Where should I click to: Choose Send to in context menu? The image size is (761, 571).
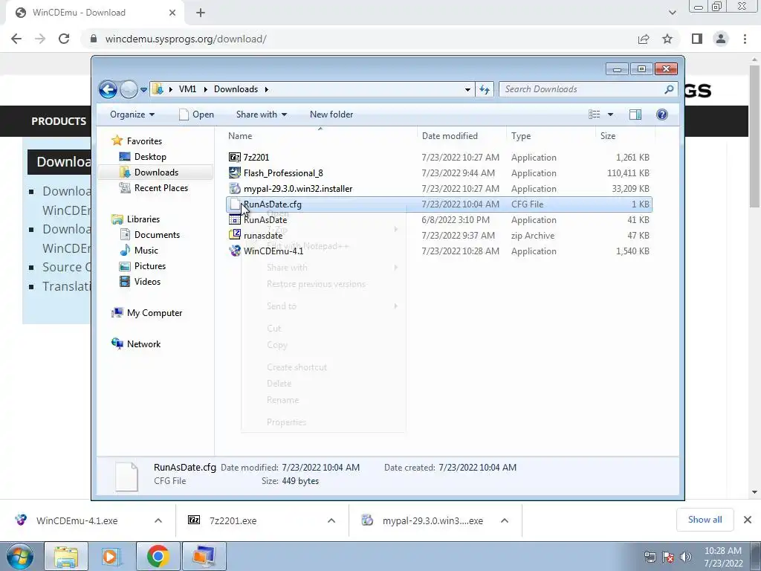[324, 306]
